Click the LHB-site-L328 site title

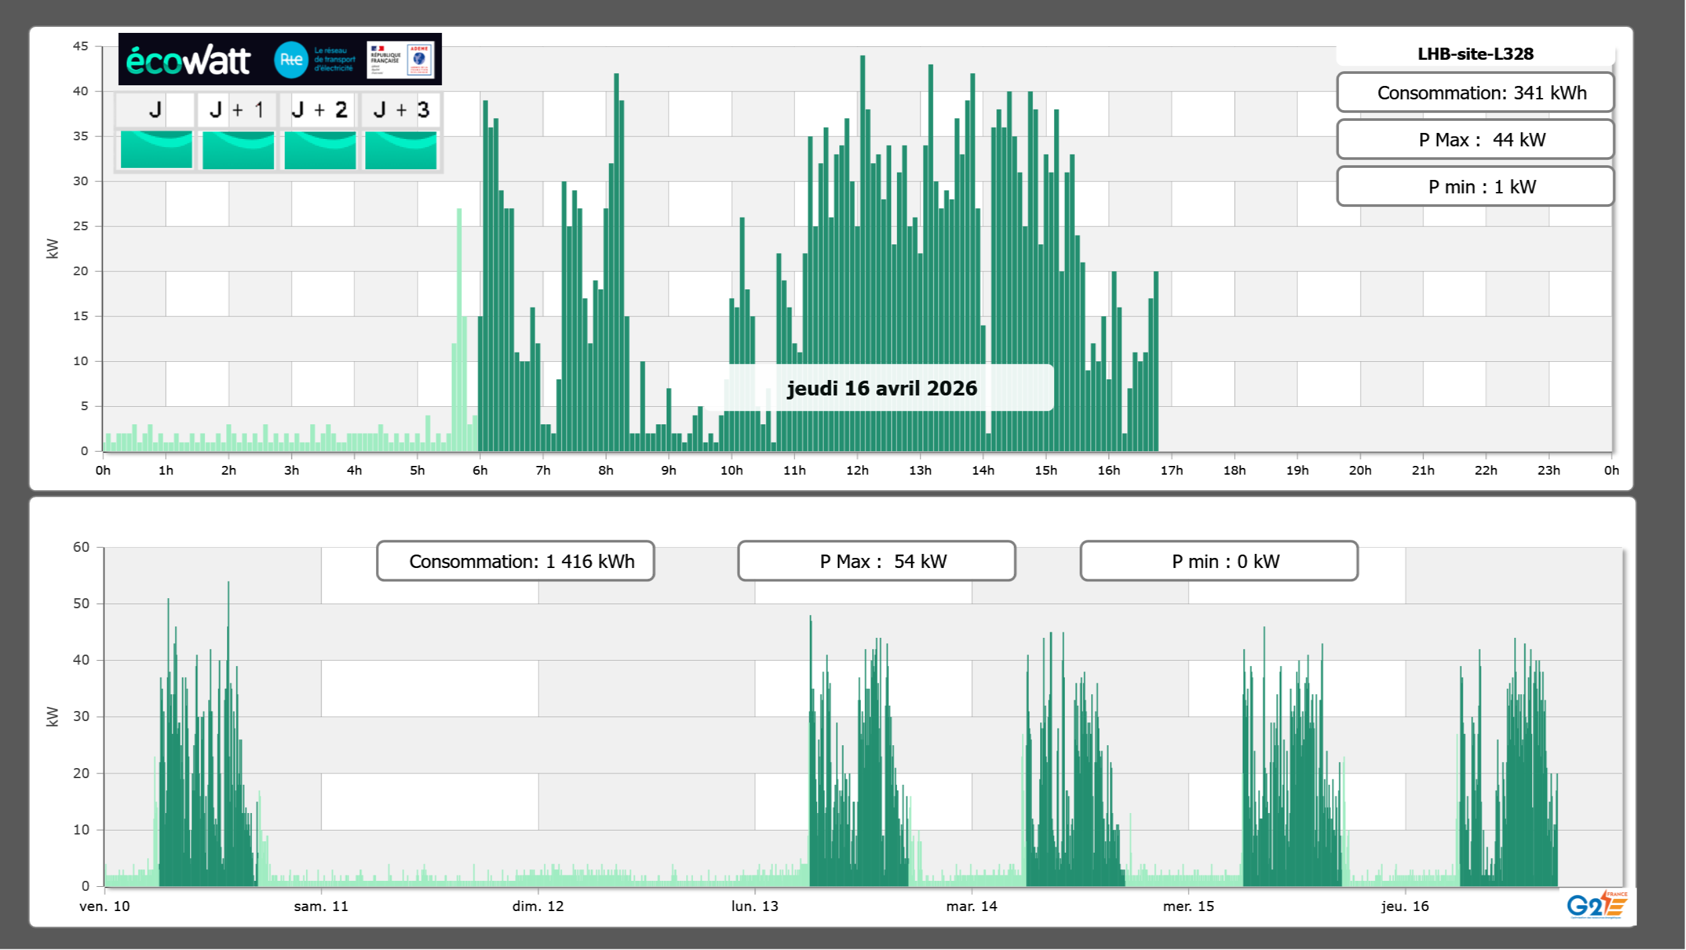[x=1475, y=54]
